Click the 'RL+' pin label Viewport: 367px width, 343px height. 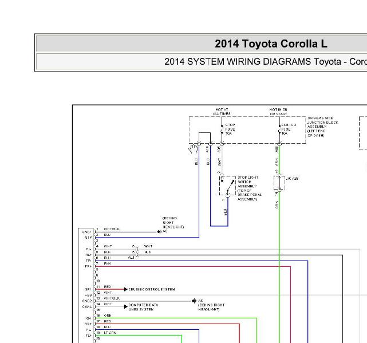[x=88, y=255]
